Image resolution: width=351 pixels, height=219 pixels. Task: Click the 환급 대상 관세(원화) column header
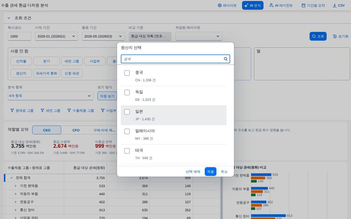[x=85, y=168]
